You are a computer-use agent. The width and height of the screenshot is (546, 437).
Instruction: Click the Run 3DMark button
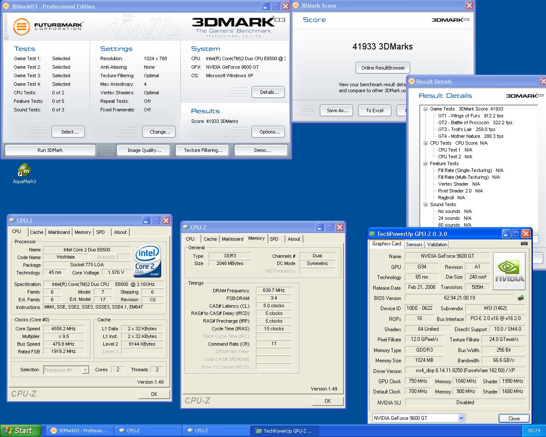[x=50, y=150]
